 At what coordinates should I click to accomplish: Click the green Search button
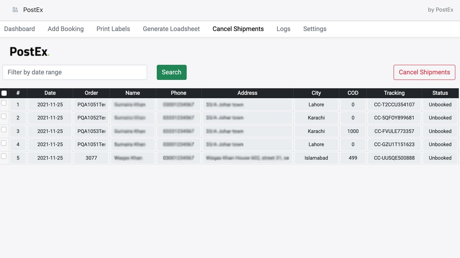tap(171, 72)
